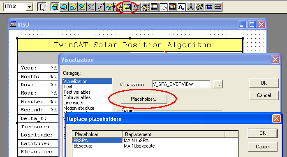Click the Year: field in VISU
The width and height of the screenshot is (287, 157).
[38, 68]
